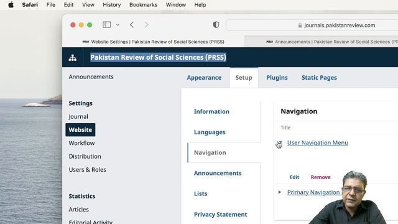The height and width of the screenshot is (224, 398).
Task: Toggle the Safari sidebar
Action: click(106, 25)
